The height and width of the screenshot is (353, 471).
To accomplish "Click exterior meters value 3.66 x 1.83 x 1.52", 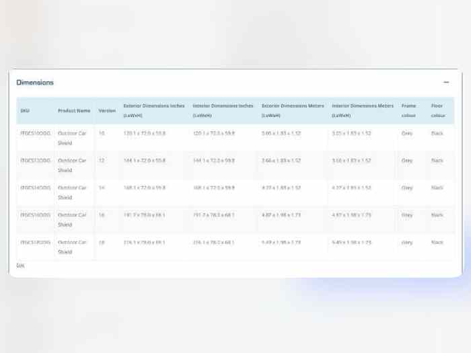I will (281, 160).
